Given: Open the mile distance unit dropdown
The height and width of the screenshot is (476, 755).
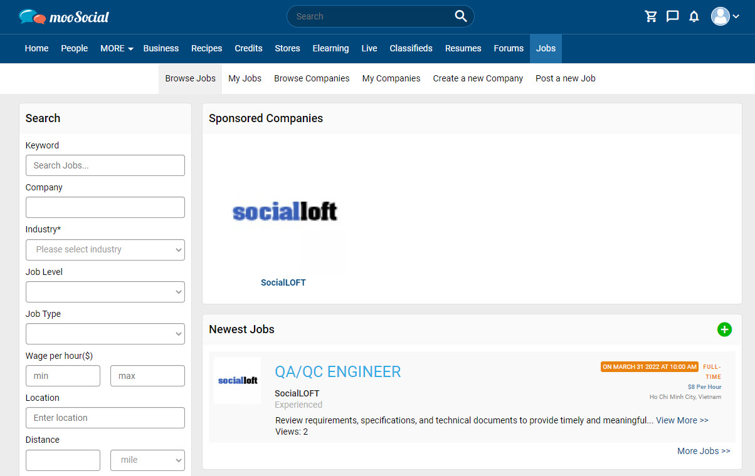Looking at the screenshot, I should tap(147, 460).
